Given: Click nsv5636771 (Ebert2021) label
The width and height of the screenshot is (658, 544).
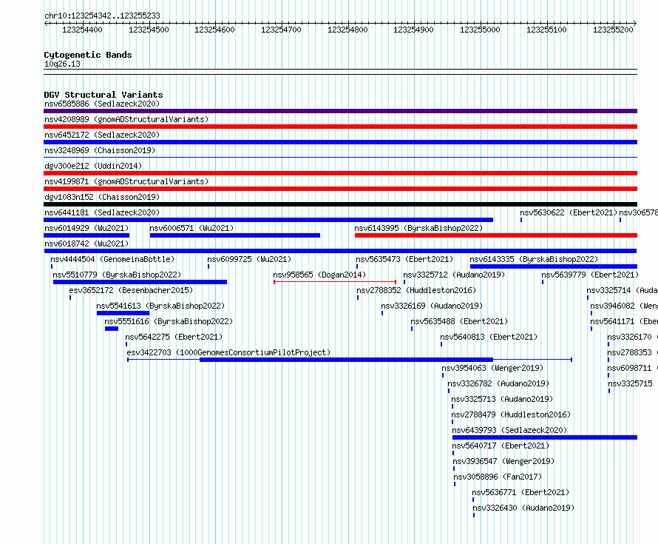Looking at the screenshot, I should click(520, 492).
